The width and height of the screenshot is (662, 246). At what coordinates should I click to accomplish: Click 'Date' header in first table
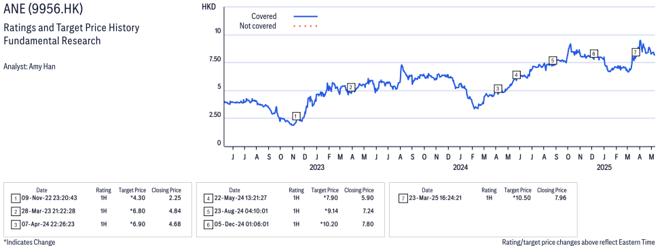coord(41,190)
